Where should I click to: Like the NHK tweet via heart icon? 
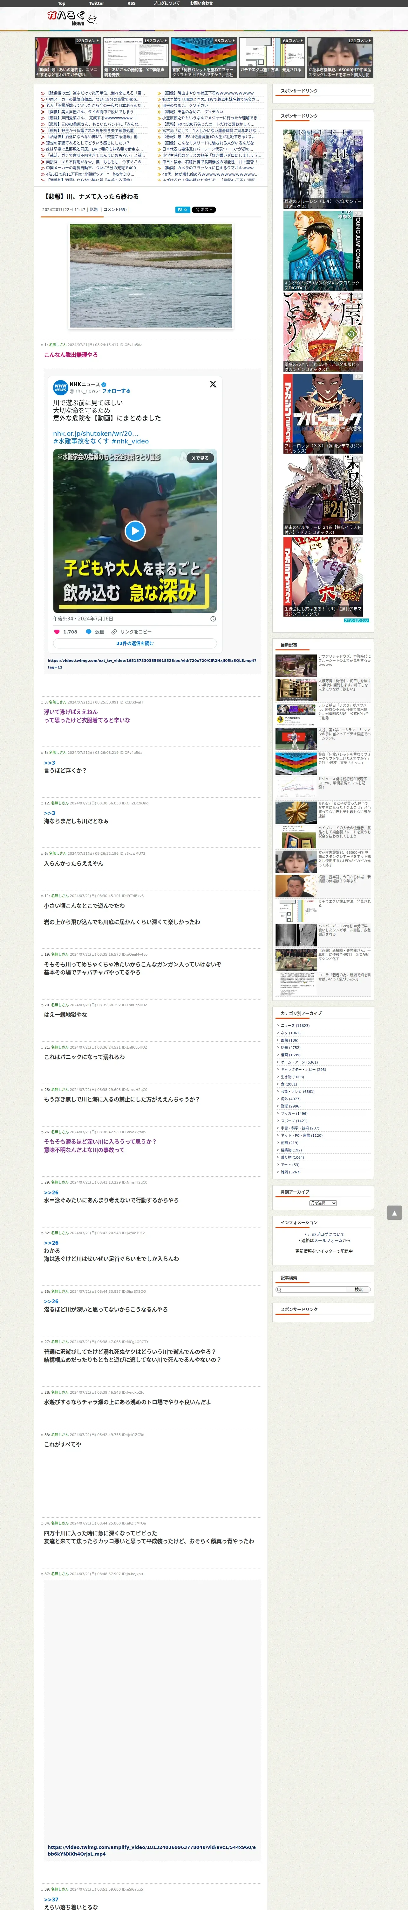point(57,632)
